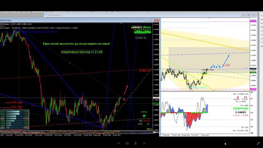Exit fullscreen using the corner arrows icon
263x148 pixels.
coord(258,143)
